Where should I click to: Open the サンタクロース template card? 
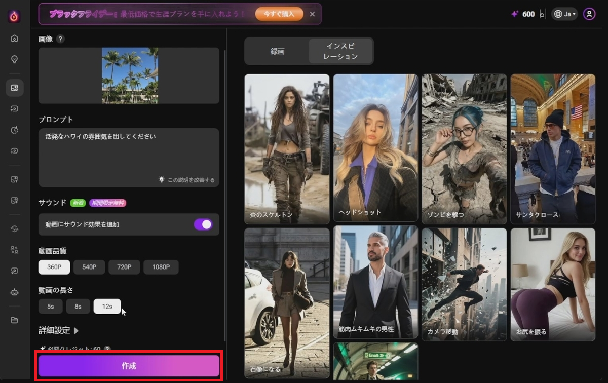pyautogui.click(x=553, y=149)
